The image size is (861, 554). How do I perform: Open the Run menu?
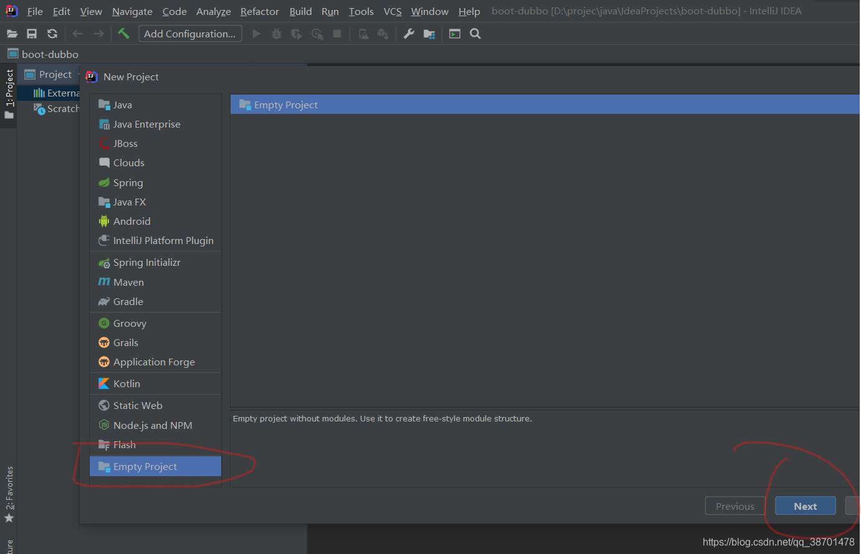(330, 11)
